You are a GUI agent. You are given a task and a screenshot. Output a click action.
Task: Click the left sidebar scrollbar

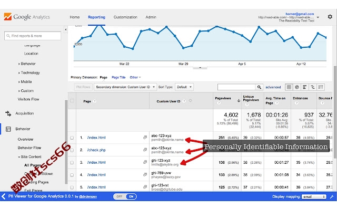[66, 142]
